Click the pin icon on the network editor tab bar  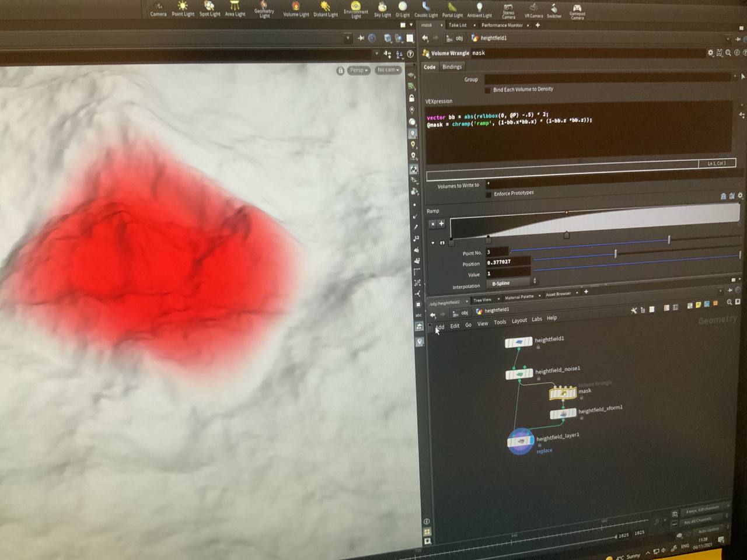click(x=730, y=290)
